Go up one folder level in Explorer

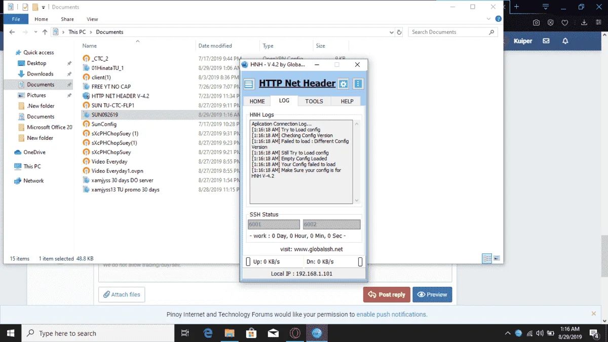tap(45, 32)
